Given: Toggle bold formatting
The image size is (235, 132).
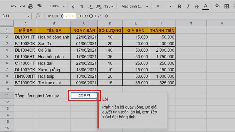Looking at the screenshot, I should pos(179,6).
